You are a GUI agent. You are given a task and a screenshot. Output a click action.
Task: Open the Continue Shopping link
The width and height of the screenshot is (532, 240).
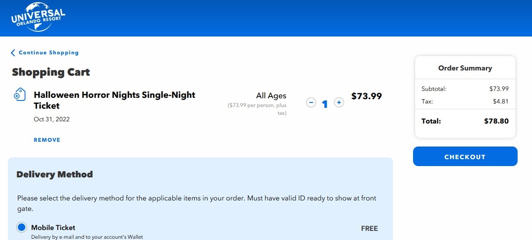49,53
